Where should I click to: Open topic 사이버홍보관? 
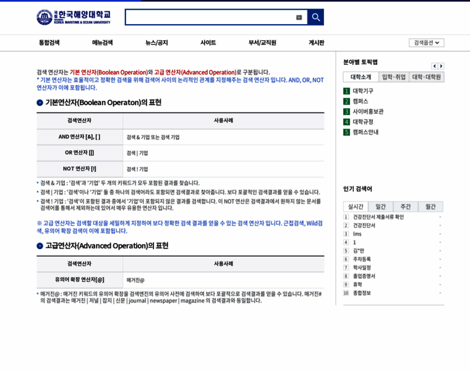(368, 111)
